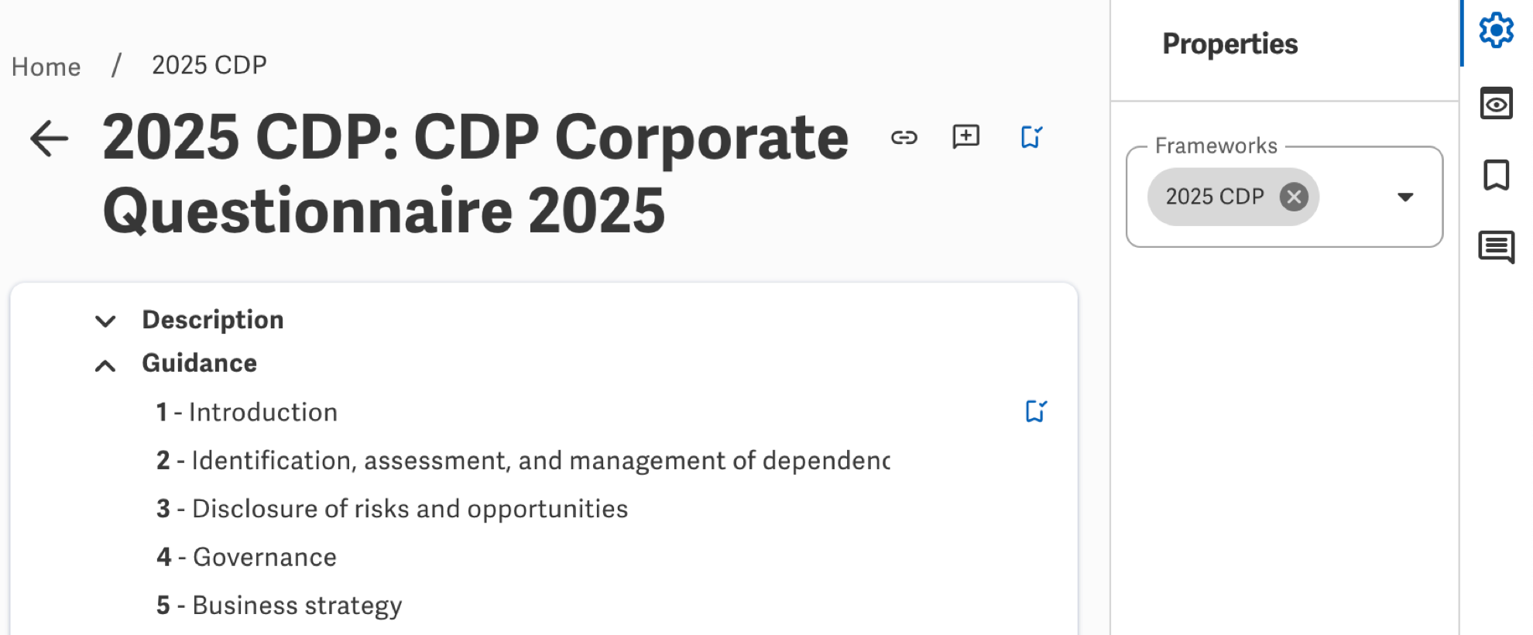Open the comments panel

point(1495,248)
